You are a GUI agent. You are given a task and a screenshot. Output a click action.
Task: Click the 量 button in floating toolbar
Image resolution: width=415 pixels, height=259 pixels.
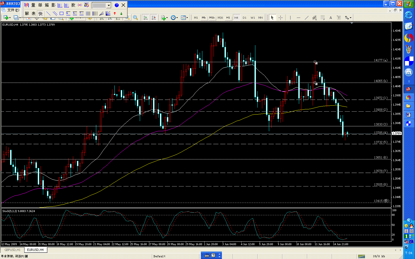[33, 5]
